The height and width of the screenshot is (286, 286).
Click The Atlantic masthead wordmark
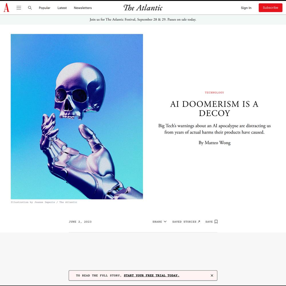tap(143, 8)
